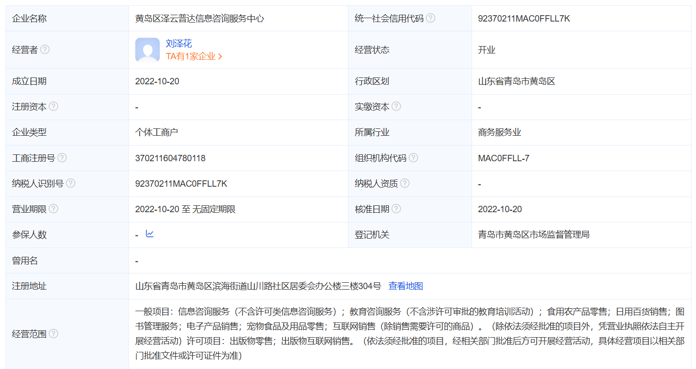The image size is (696, 369).
Task: Click help icon beside 组织机构代码
Action: (413, 158)
